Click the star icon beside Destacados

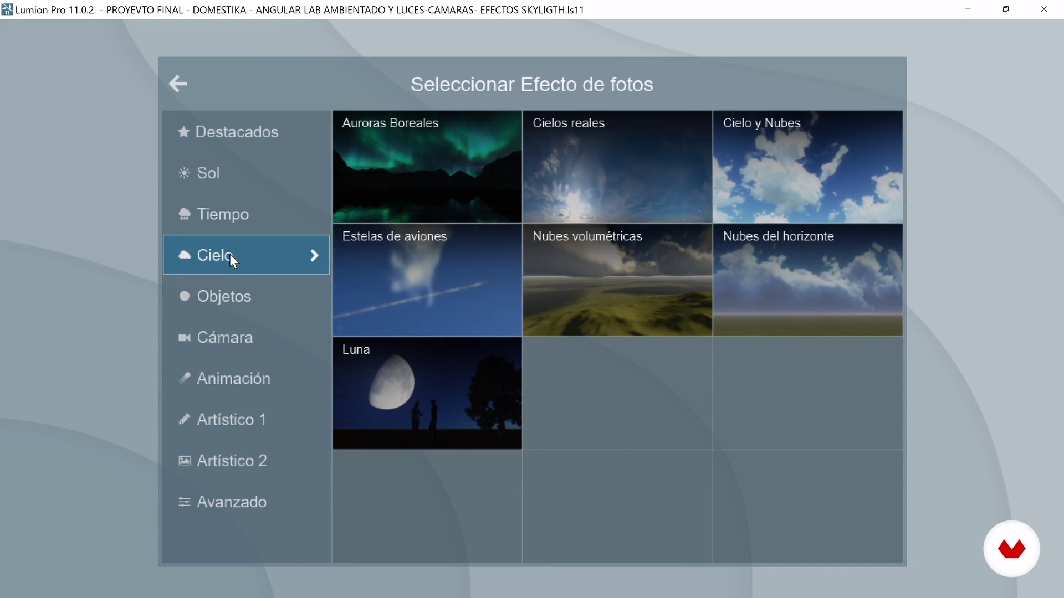coord(183,132)
